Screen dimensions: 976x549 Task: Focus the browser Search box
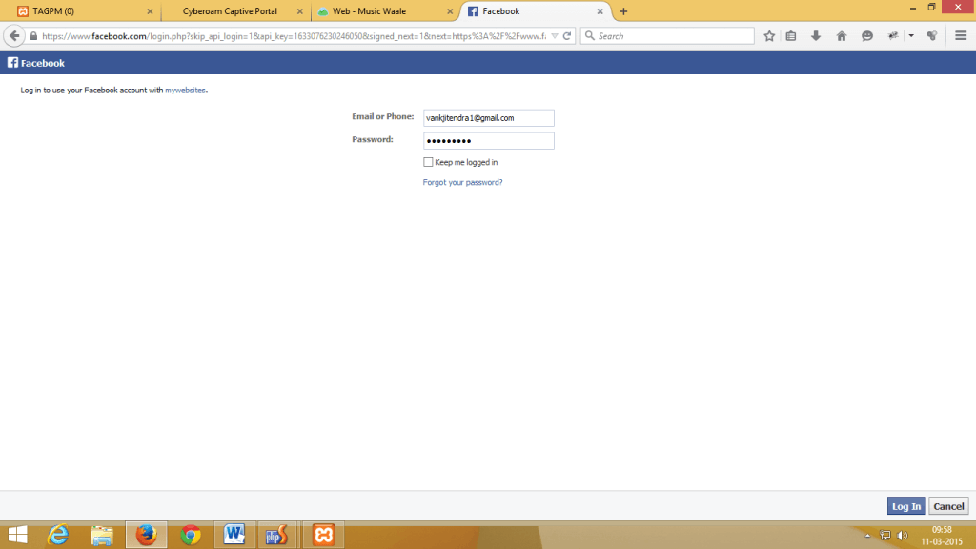pos(667,36)
